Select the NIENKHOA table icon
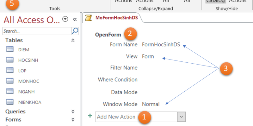Screen dimensions: 253x126 tap(10, 102)
